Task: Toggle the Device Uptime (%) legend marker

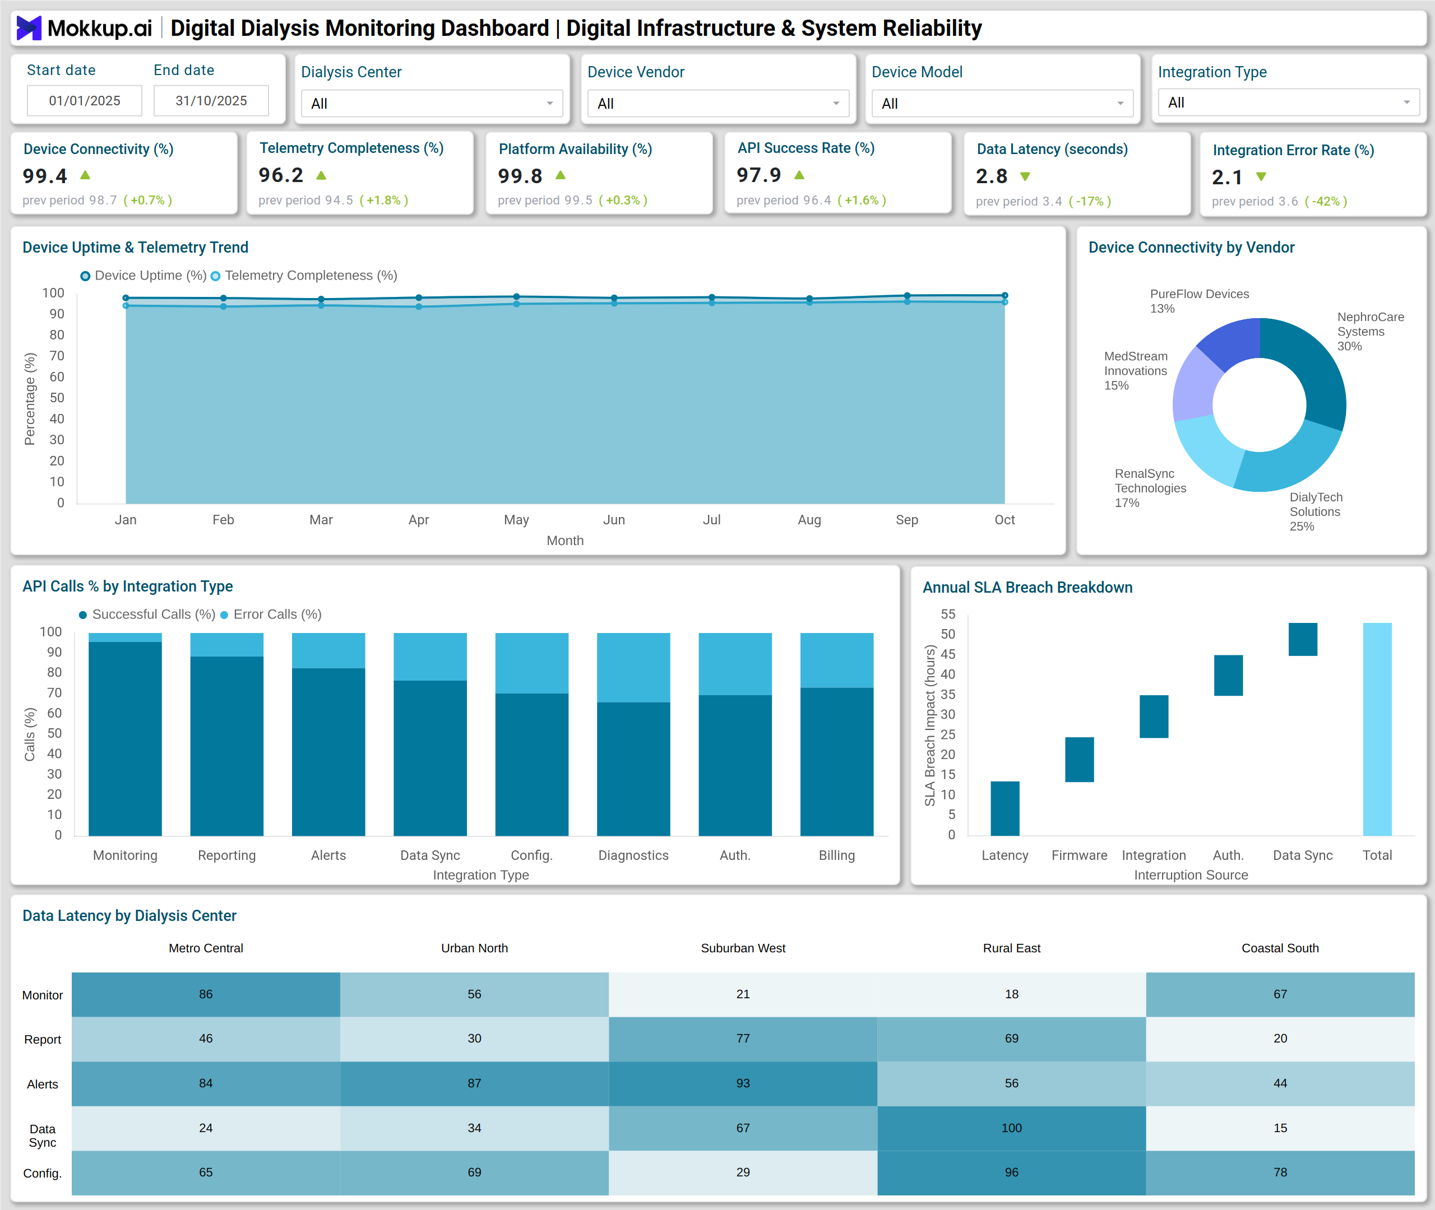Action: point(85,276)
